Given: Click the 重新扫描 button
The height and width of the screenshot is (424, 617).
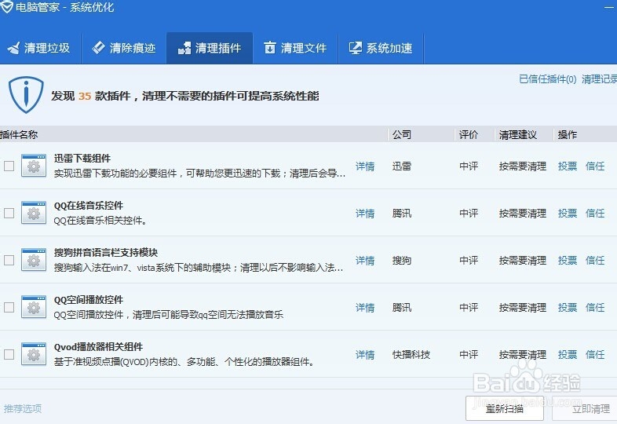Looking at the screenshot, I should (x=505, y=408).
